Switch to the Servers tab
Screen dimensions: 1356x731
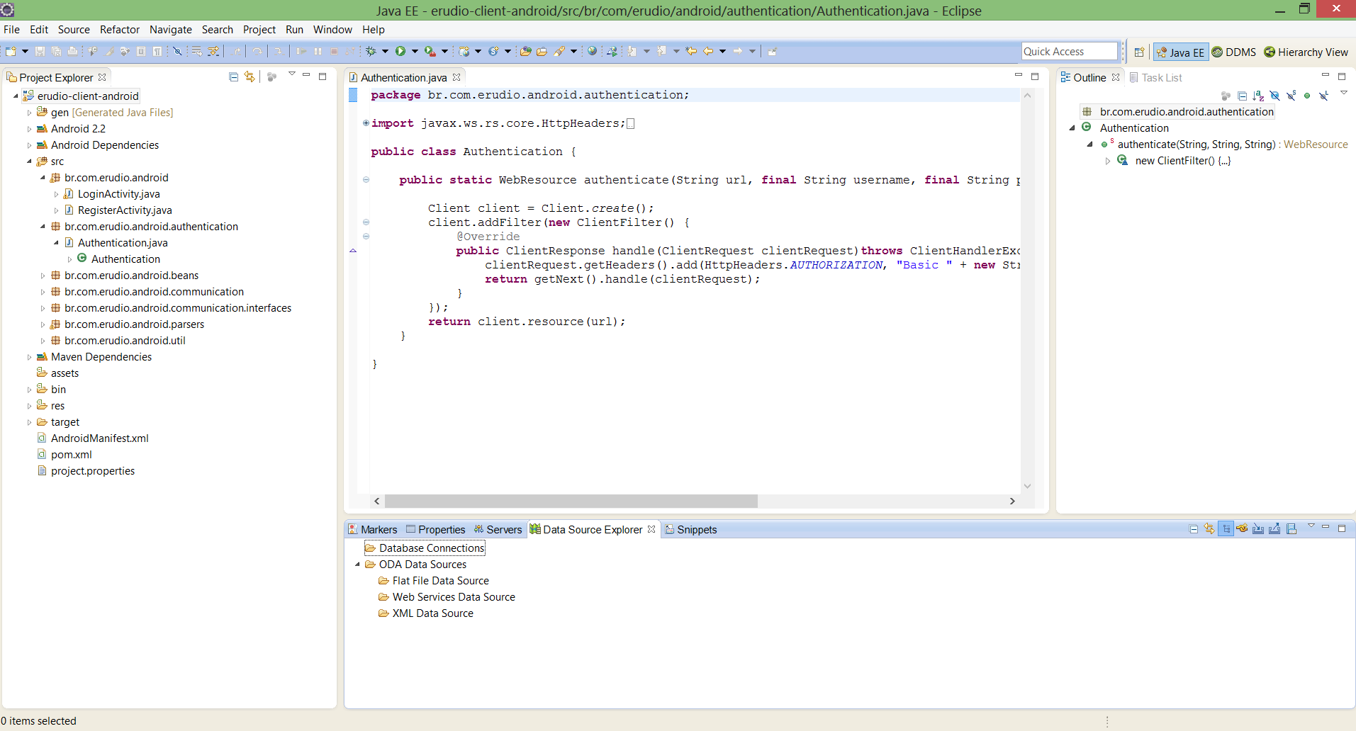click(503, 529)
